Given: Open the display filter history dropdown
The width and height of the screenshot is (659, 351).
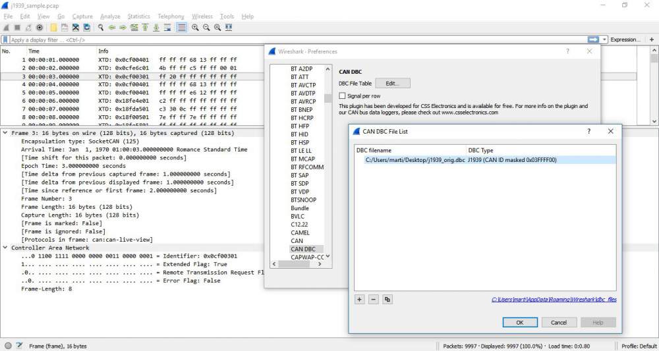Looking at the screenshot, I should tap(605, 40).
